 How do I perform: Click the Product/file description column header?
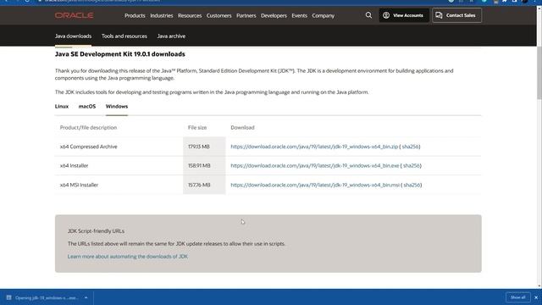(x=88, y=128)
